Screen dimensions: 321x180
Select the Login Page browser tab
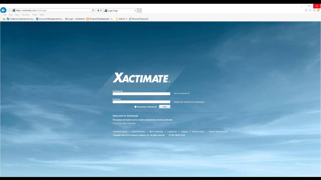click(120, 10)
